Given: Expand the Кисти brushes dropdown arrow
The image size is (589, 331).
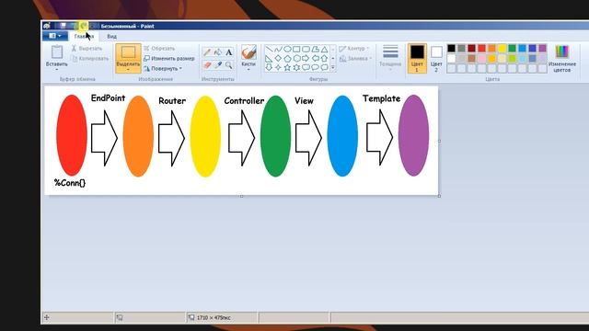Looking at the screenshot, I should coord(248,70).
